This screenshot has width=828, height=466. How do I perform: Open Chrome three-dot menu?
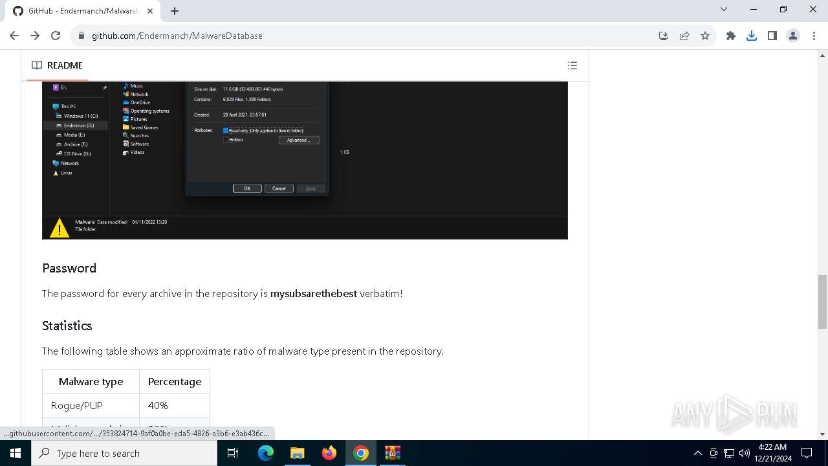pos(813,36)
